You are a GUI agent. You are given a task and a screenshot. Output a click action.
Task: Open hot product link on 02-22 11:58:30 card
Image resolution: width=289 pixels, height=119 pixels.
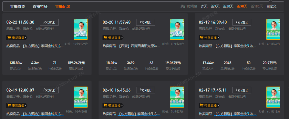[43, 46]
